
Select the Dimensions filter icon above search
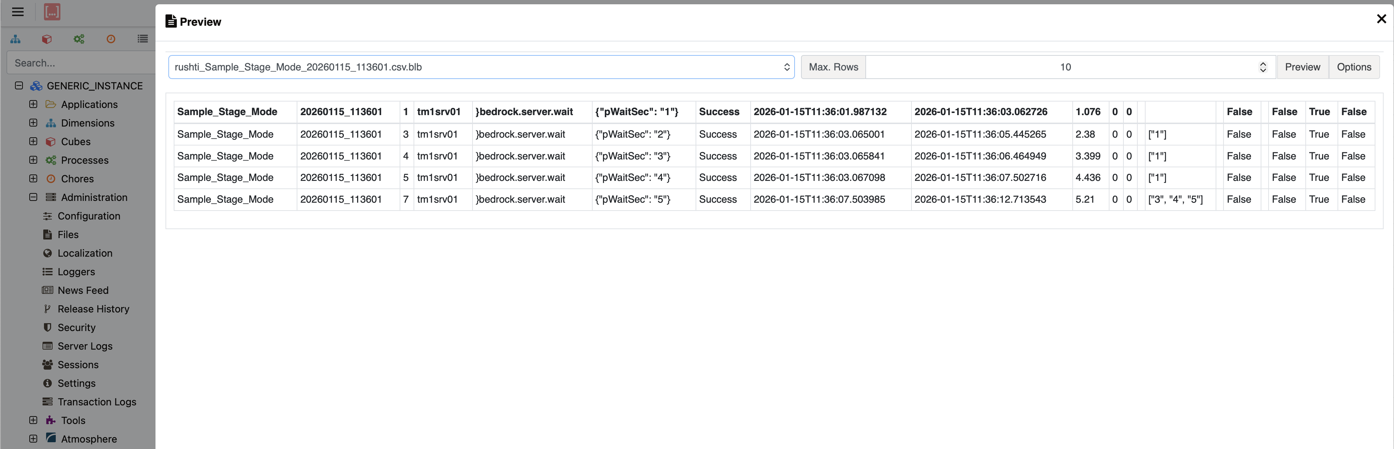click(15, 39)
